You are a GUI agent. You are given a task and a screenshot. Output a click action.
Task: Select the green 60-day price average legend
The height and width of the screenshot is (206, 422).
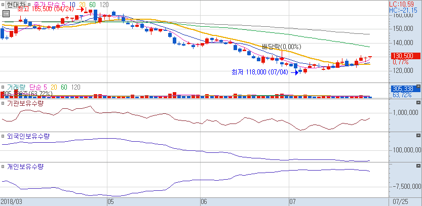[93, 5]
